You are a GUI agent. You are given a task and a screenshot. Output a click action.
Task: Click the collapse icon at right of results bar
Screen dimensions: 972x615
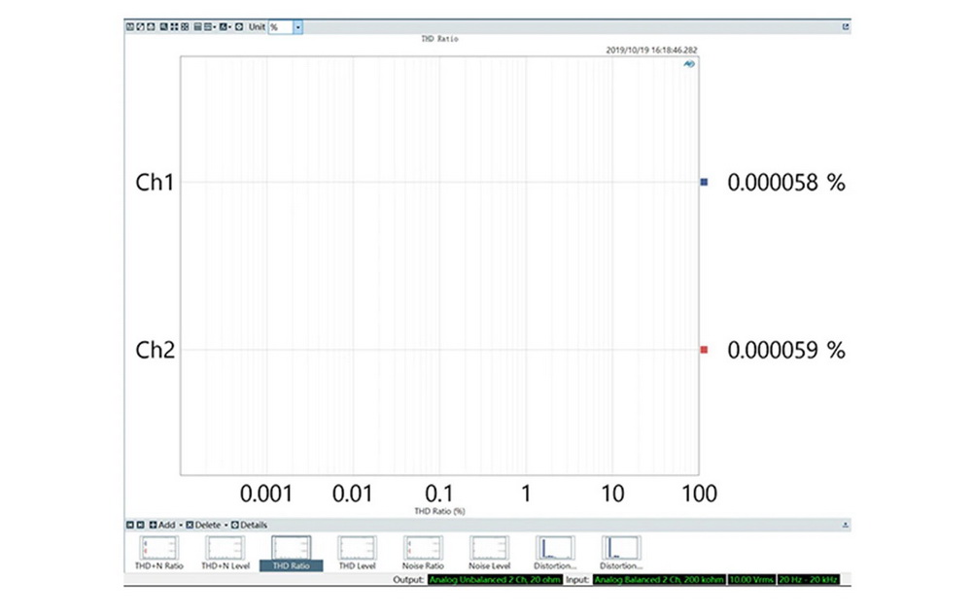pos(846,525)
